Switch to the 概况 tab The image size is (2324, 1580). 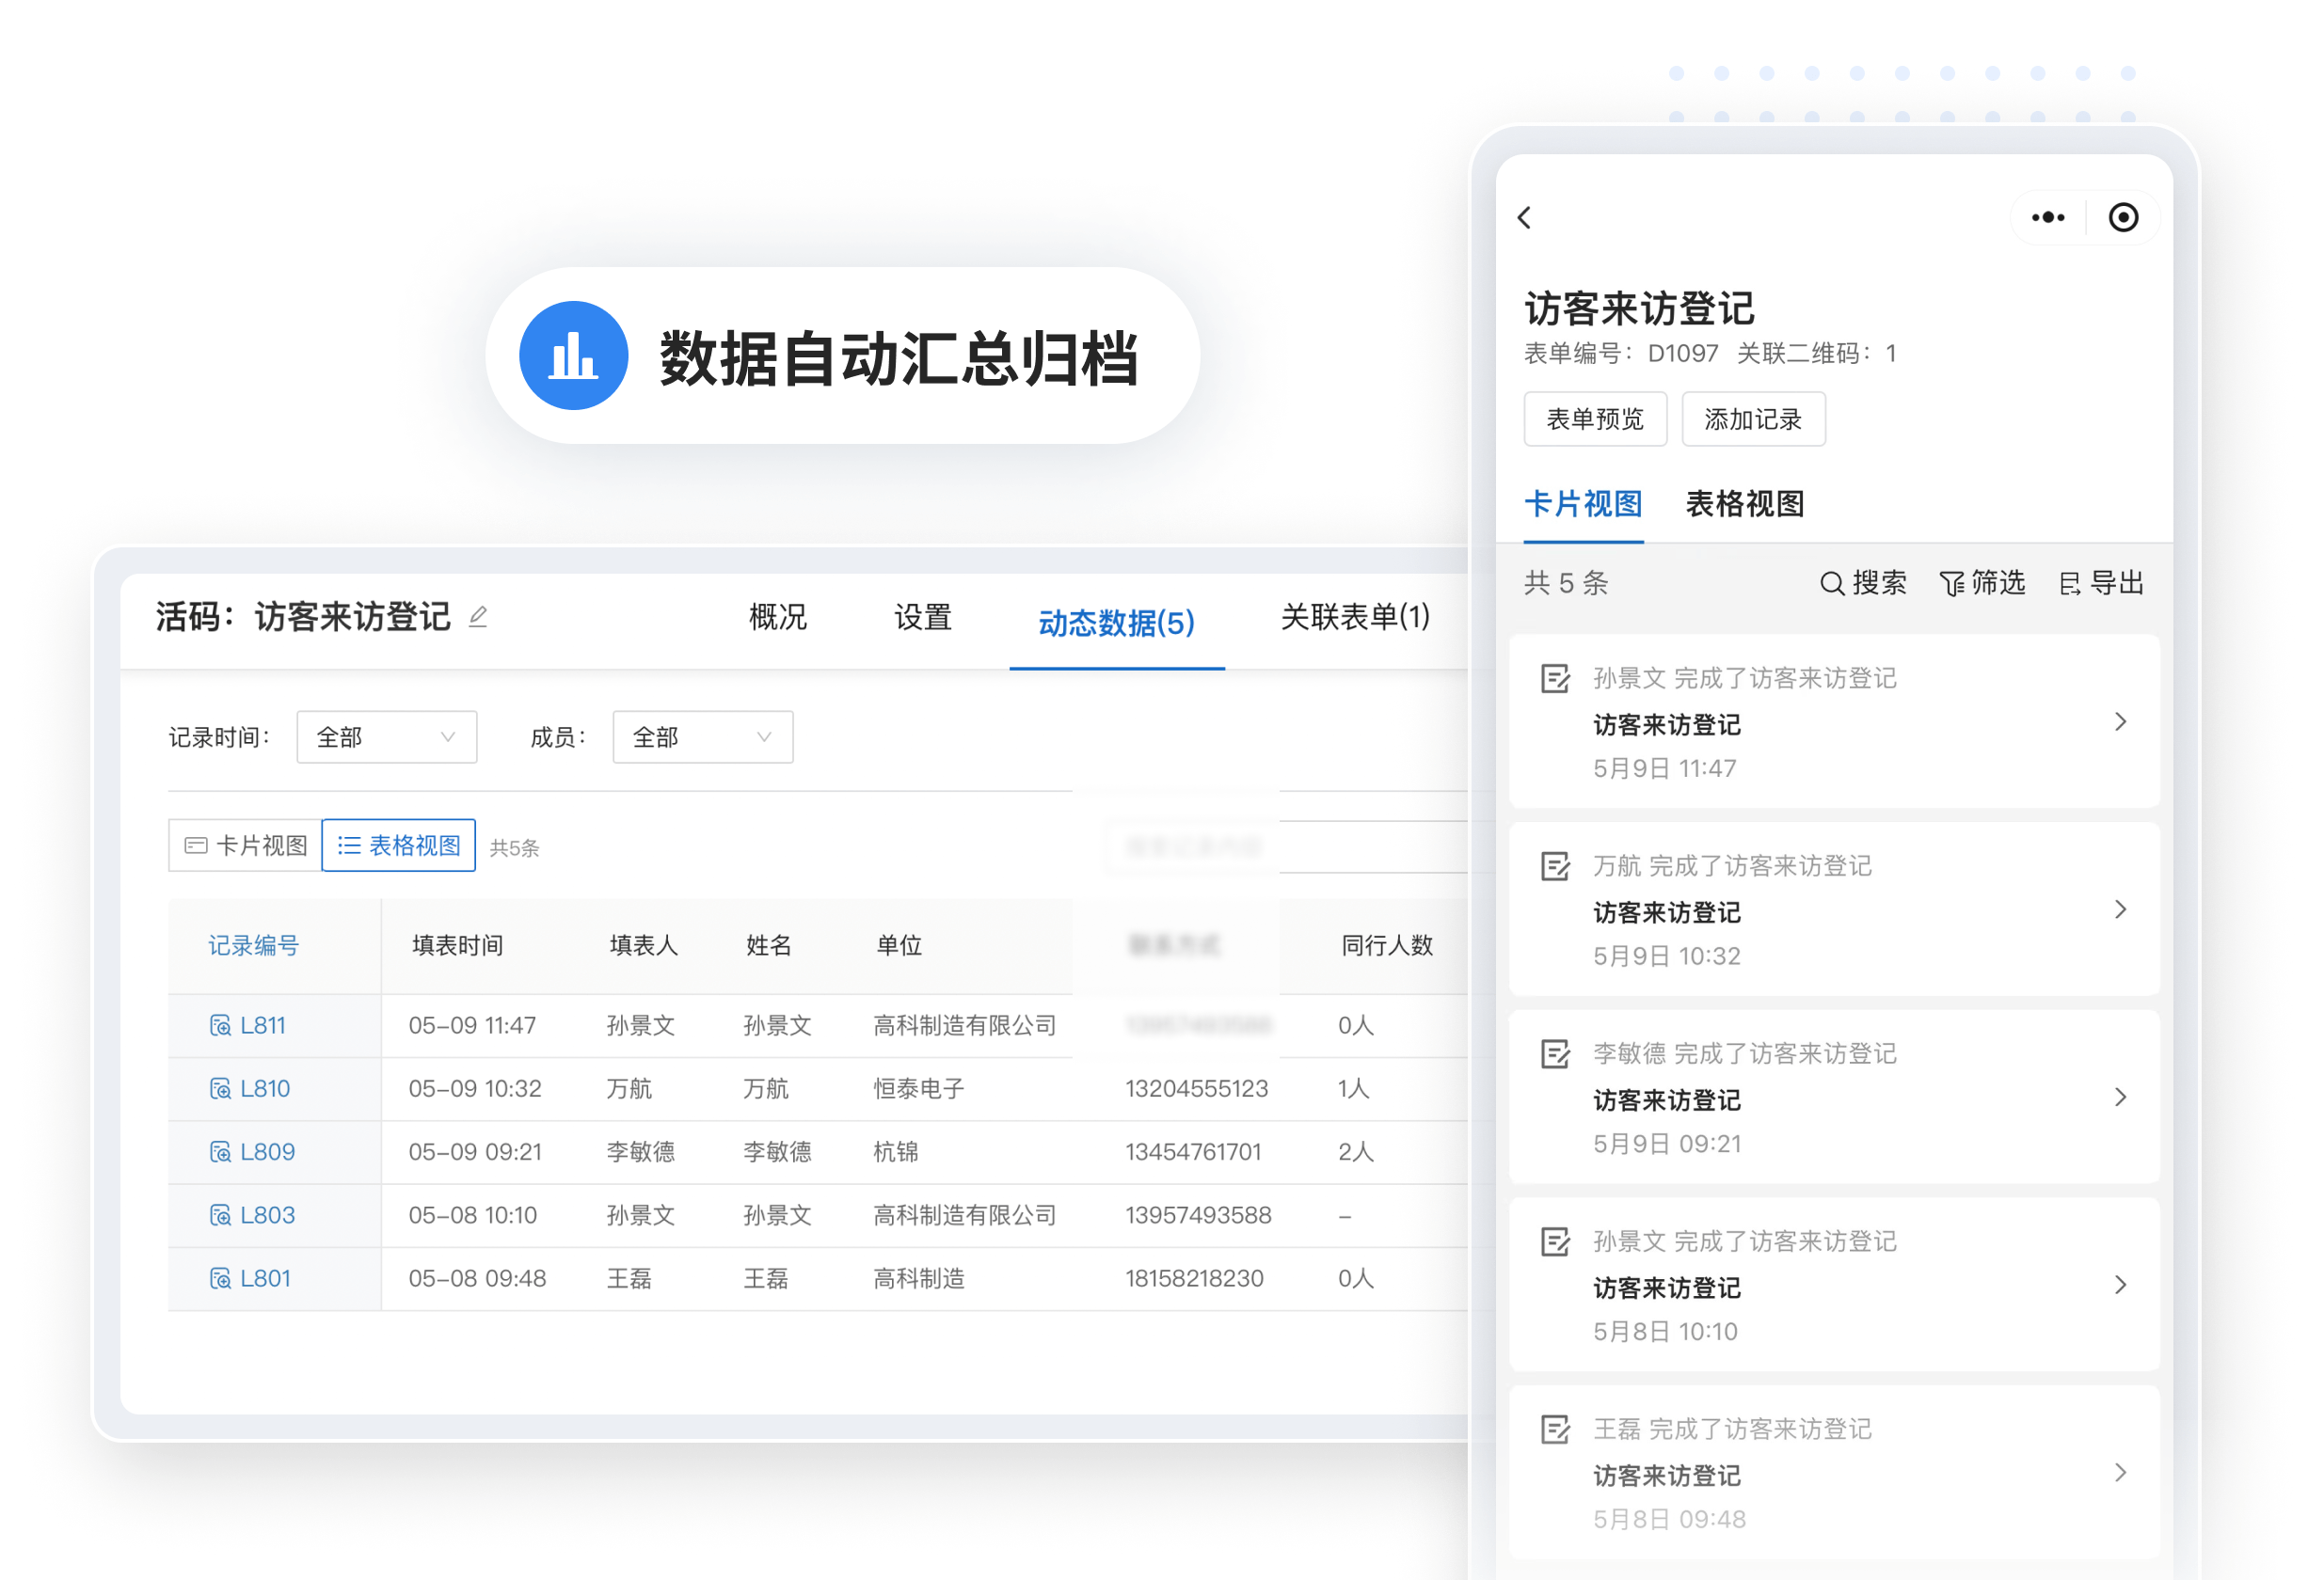[778, 618]
